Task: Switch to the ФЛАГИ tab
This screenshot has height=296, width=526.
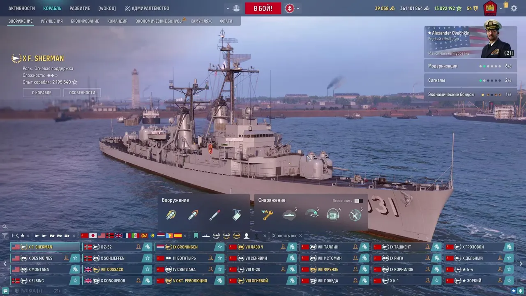Action: tap(226, 21)
